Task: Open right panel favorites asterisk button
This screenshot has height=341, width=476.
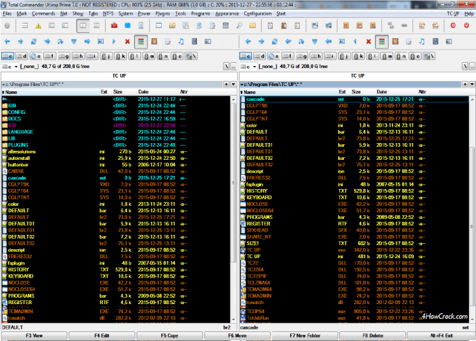Action: pyautogui.click(x=465, y=84)
